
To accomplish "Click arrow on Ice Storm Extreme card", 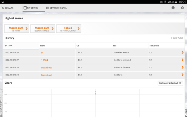I will 53,29.
